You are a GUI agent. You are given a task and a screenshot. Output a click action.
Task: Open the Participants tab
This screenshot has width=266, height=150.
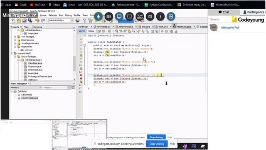pos(253,12)
